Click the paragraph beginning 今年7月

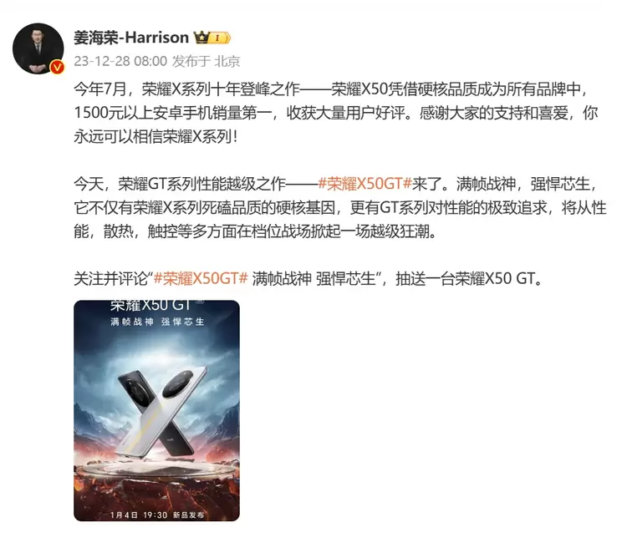[x=336, y=113]
